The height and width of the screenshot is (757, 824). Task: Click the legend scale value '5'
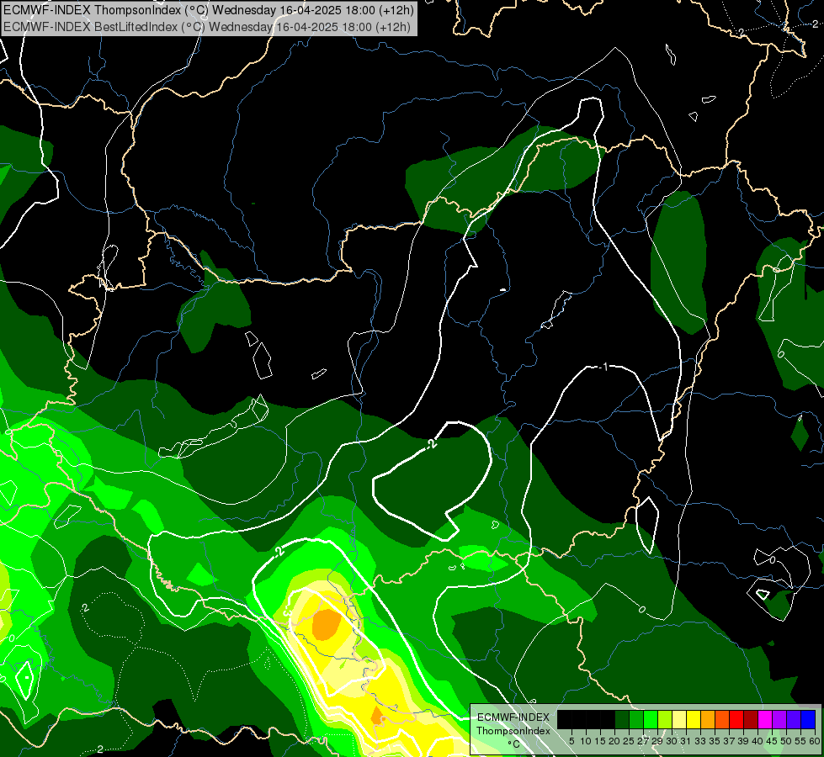pos(571,741)
